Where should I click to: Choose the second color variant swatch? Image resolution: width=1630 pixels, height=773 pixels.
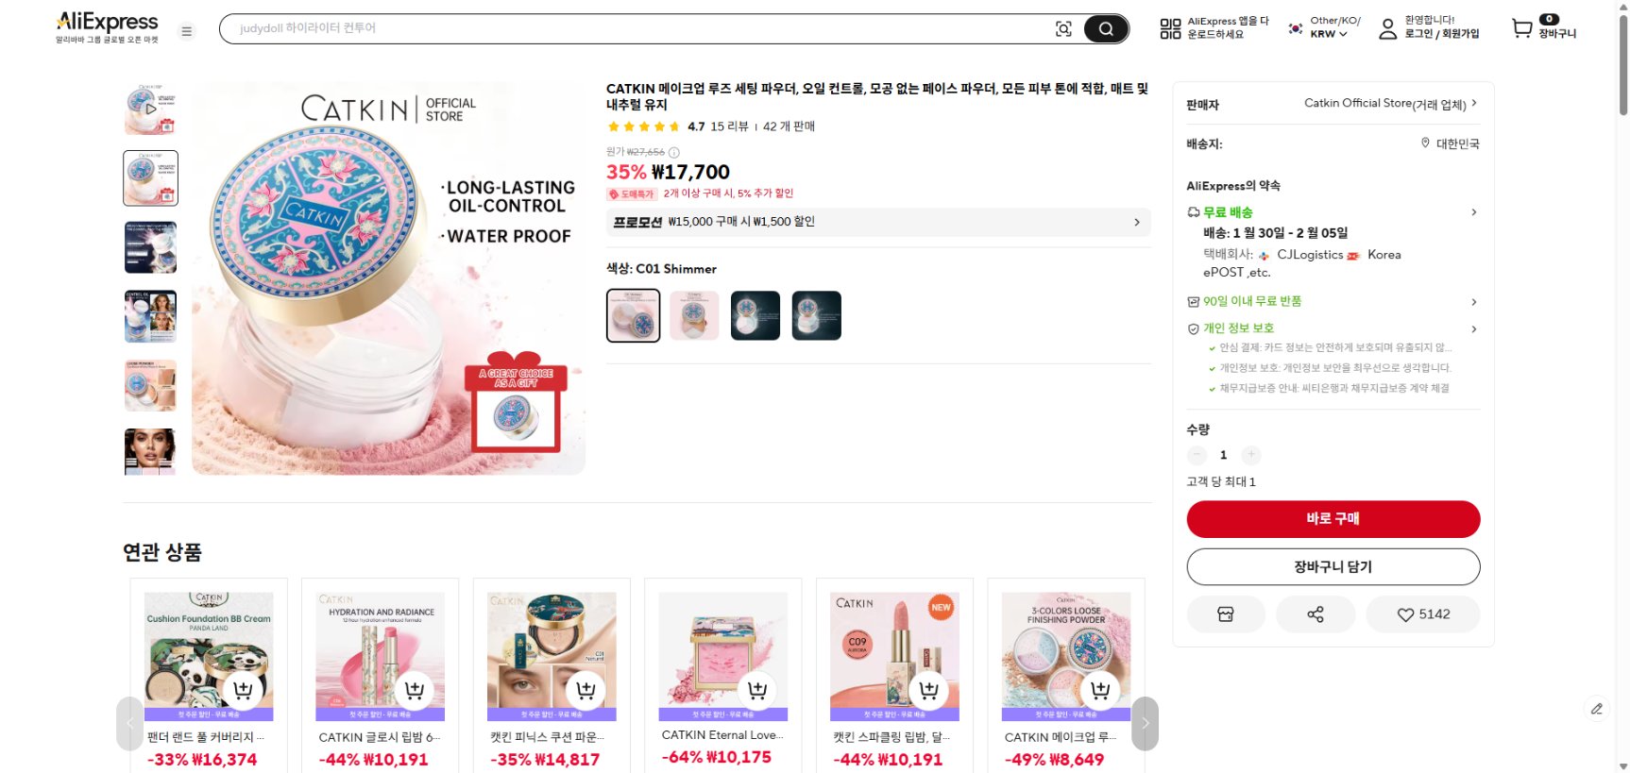tap(694, 315)
